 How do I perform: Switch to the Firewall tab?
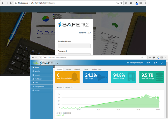pyautogui.click(x=77, y=69)
